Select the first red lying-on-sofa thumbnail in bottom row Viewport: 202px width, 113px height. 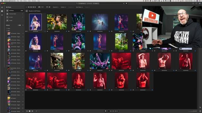pyautogui.click(x=35, y=81)
